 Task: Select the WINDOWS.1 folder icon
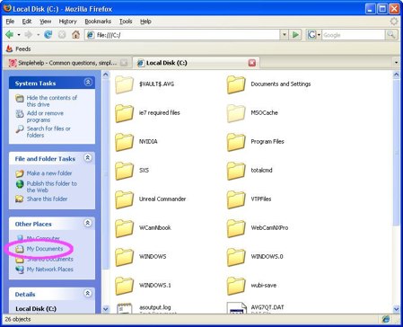125,286
